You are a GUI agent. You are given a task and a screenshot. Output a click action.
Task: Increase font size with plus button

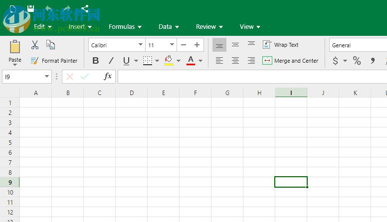click(197, 45)
